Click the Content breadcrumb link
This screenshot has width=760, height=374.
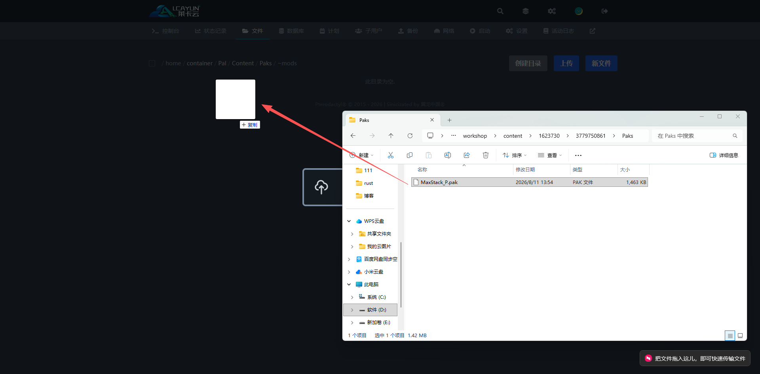coord(243,63)
